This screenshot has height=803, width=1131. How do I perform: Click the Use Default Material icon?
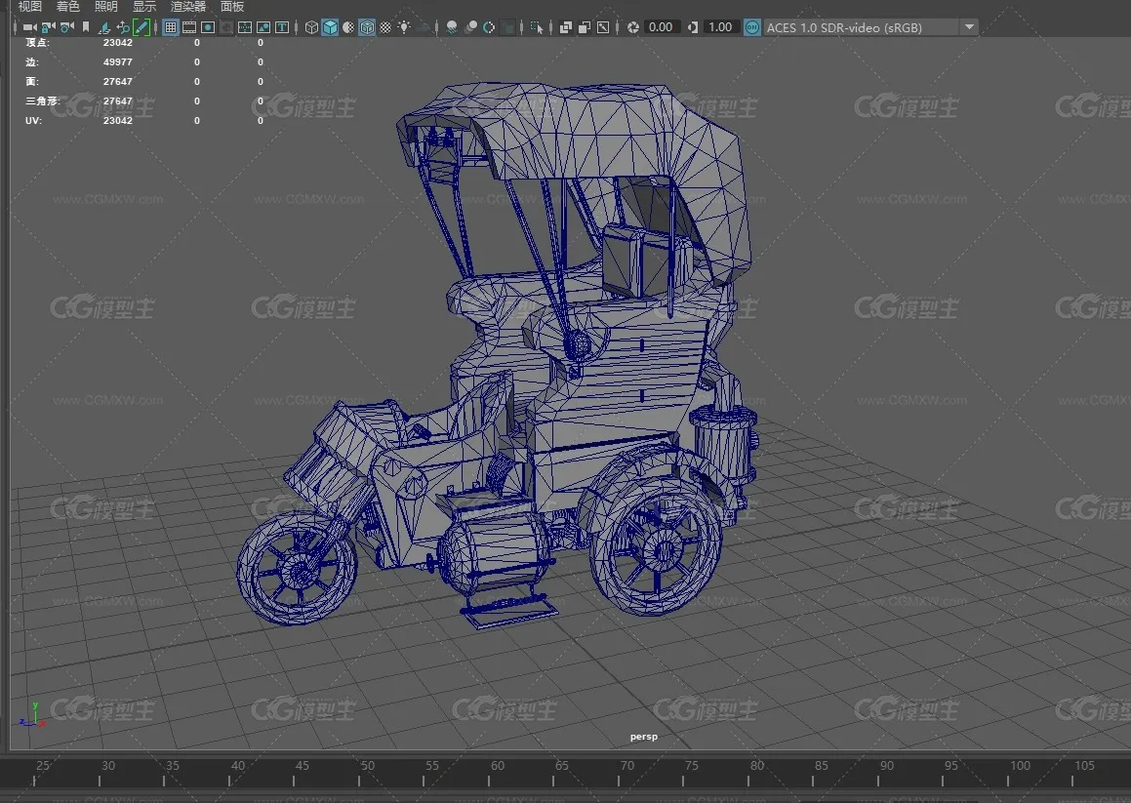[x=349, y=27]
